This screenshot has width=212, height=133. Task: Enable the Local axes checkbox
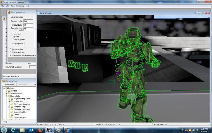coord(12,34)
